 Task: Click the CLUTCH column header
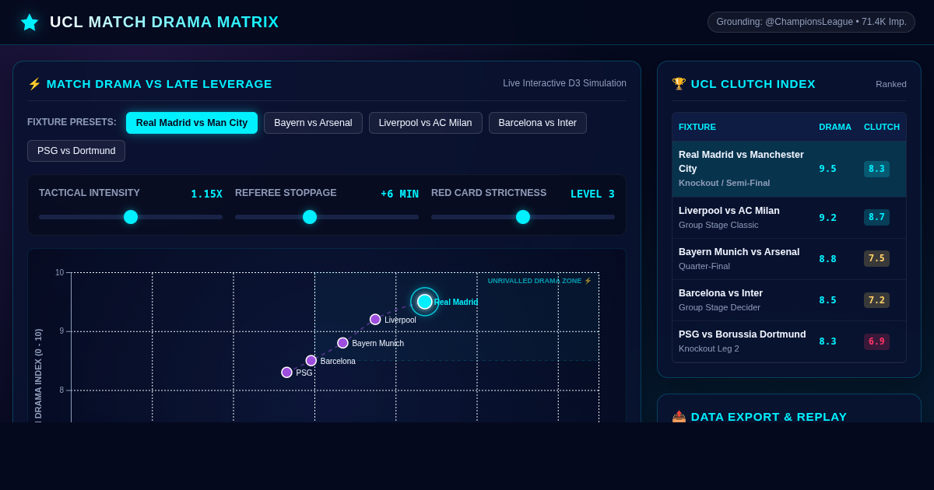[882, 127]
